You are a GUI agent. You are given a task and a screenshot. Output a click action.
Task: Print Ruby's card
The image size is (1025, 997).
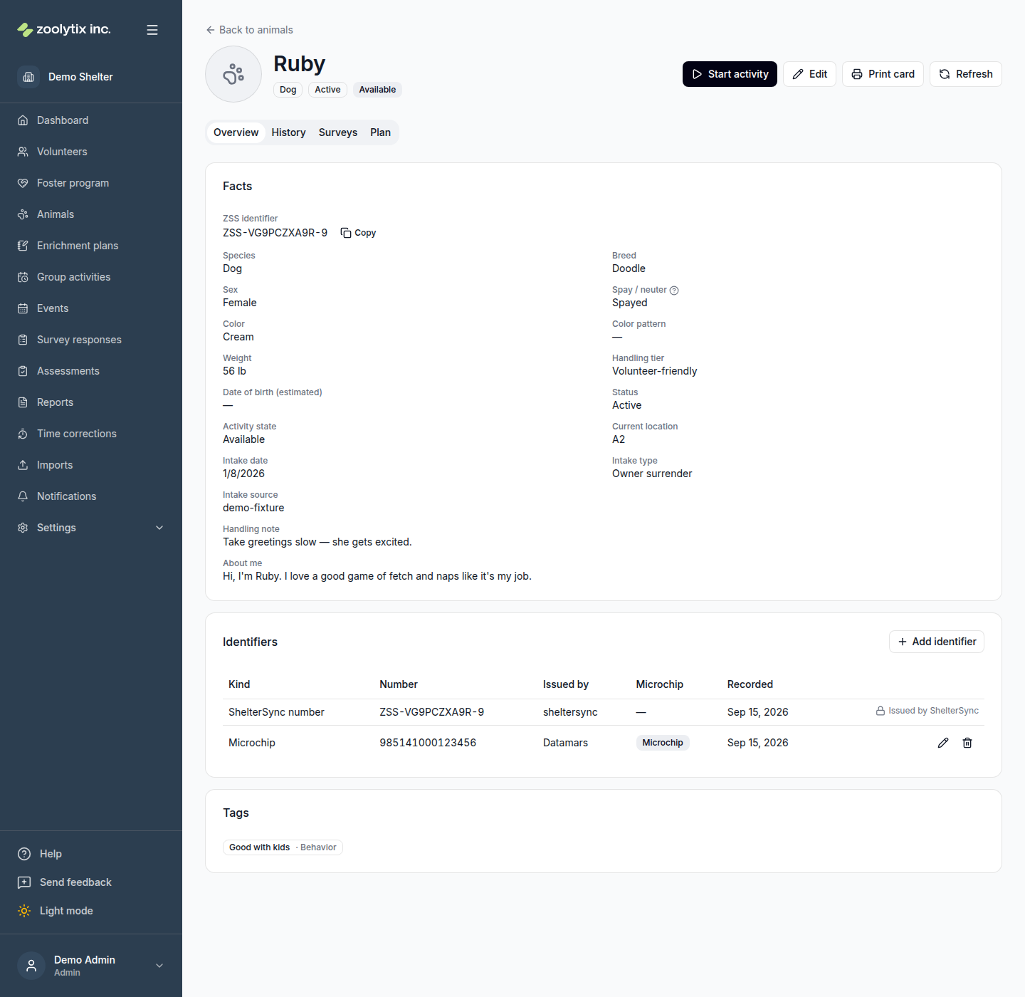click(883, 74)
